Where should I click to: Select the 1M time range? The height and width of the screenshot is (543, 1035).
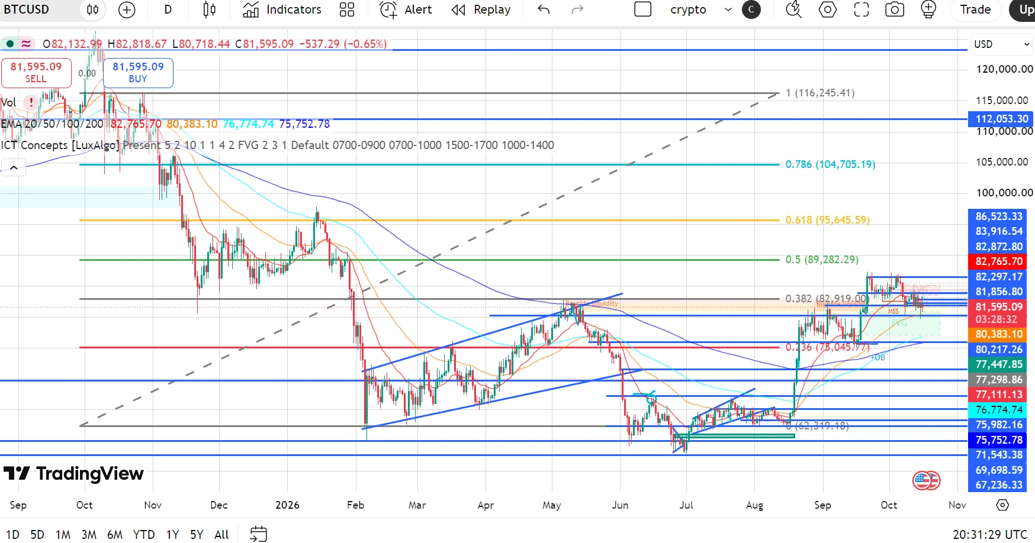pyautogui.click(x=63, y=535)
